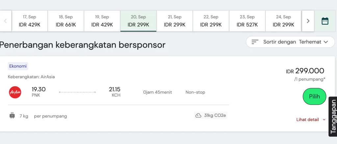Select the 19 Sep date tab
This screenshot has height=144, width=337.
click(102, 21)
